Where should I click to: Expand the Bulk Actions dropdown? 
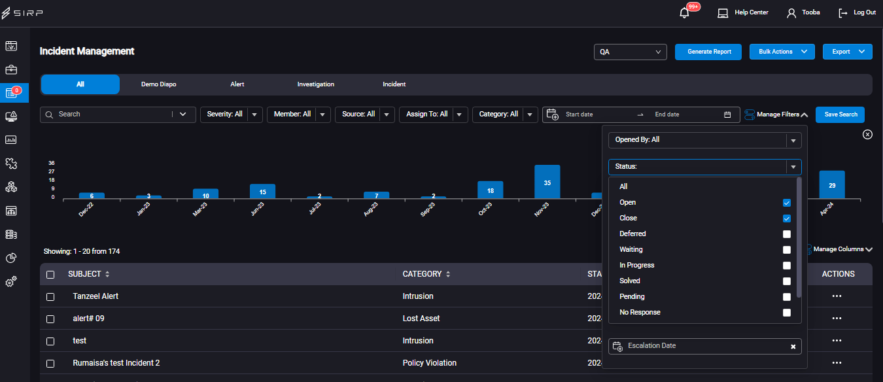tap(782, 52)
